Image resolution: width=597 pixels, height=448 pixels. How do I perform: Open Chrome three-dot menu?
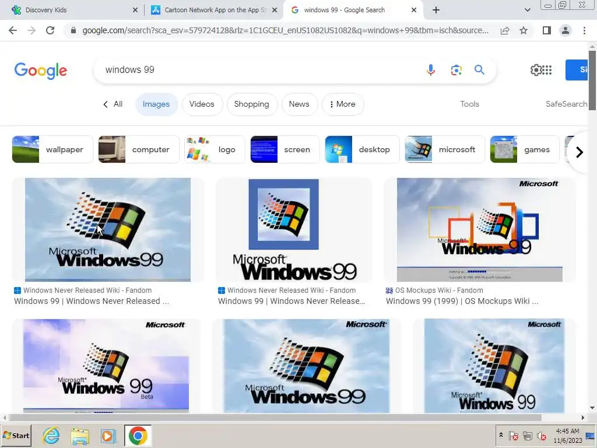pos(584,30)
